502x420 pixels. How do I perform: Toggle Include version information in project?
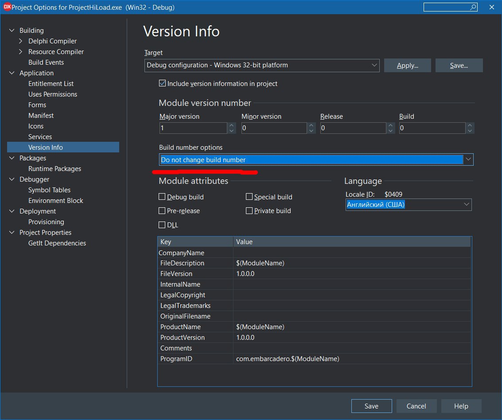(x=162, y=84)
